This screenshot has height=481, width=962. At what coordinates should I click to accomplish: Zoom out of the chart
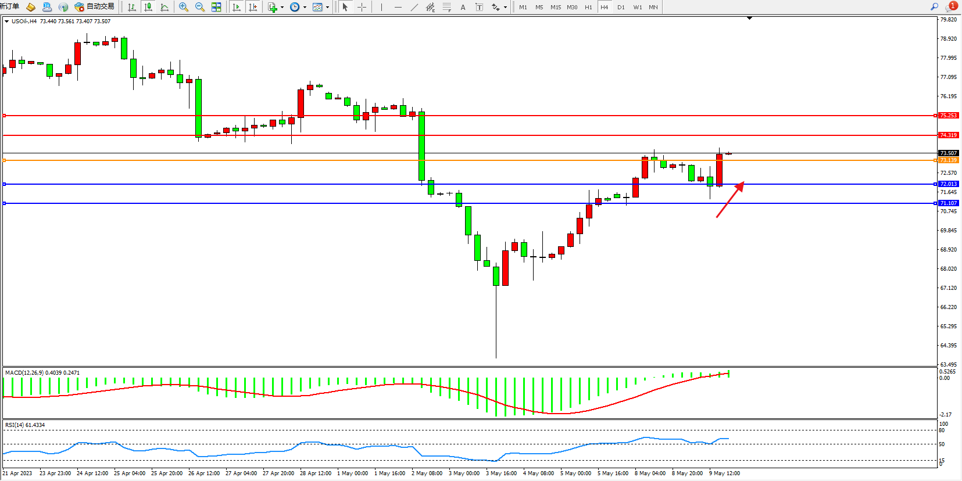point(200,7)
